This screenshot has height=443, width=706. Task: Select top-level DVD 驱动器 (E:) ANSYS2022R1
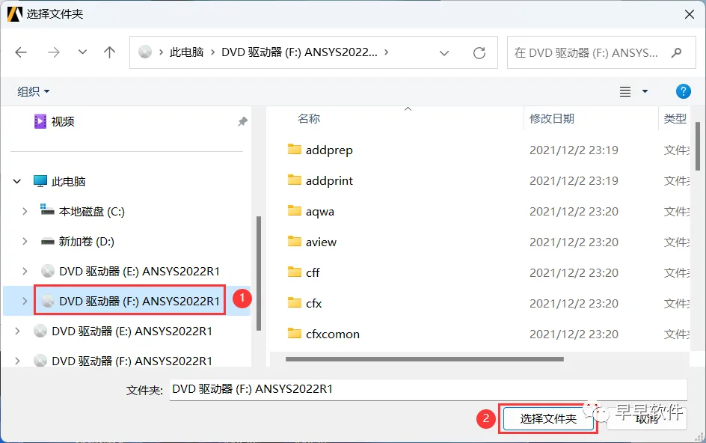[132, 332]
